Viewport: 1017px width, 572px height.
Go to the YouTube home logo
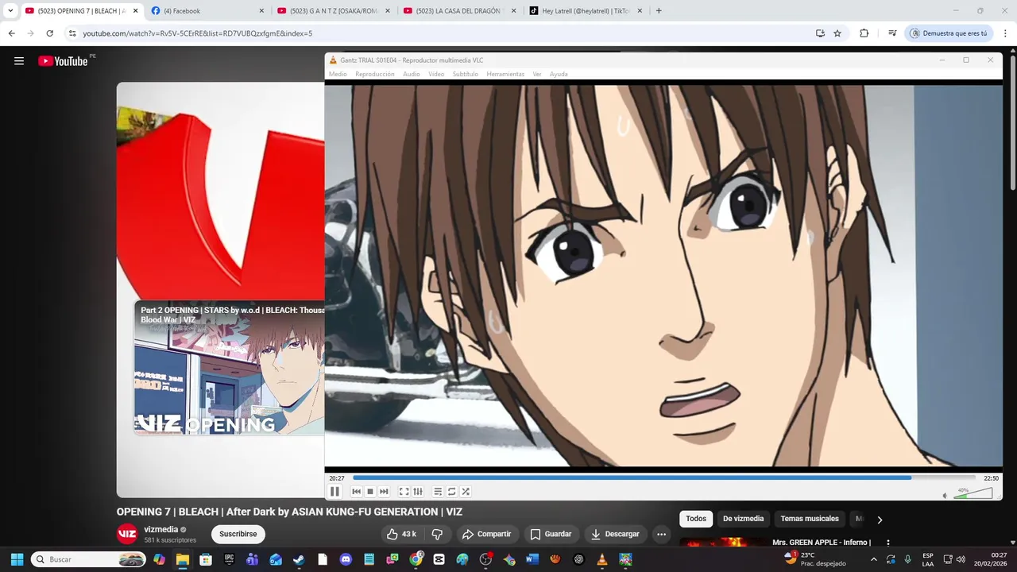point(63,61)
